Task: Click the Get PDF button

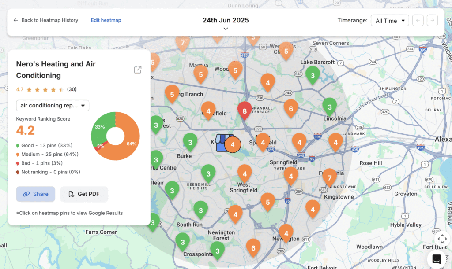Action: point(84,194)
